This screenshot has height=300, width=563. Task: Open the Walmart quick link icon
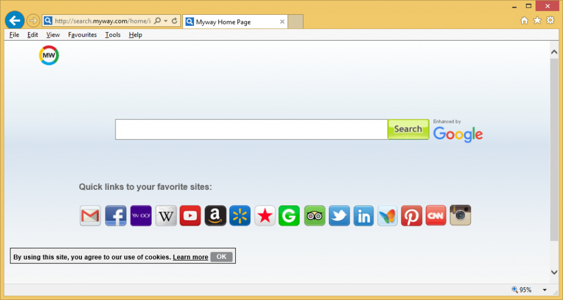coord(240,216)
